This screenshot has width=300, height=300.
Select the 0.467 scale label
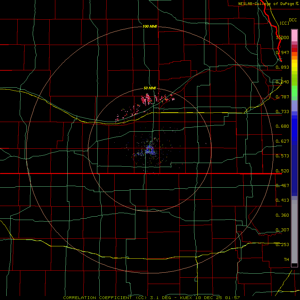pos(282,186)
